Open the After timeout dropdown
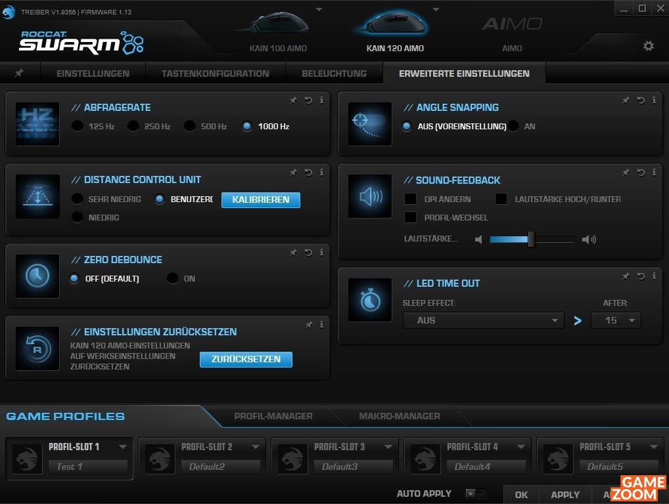Image resolution: width=669 pixels, height=504 pixels. point(616,320)
